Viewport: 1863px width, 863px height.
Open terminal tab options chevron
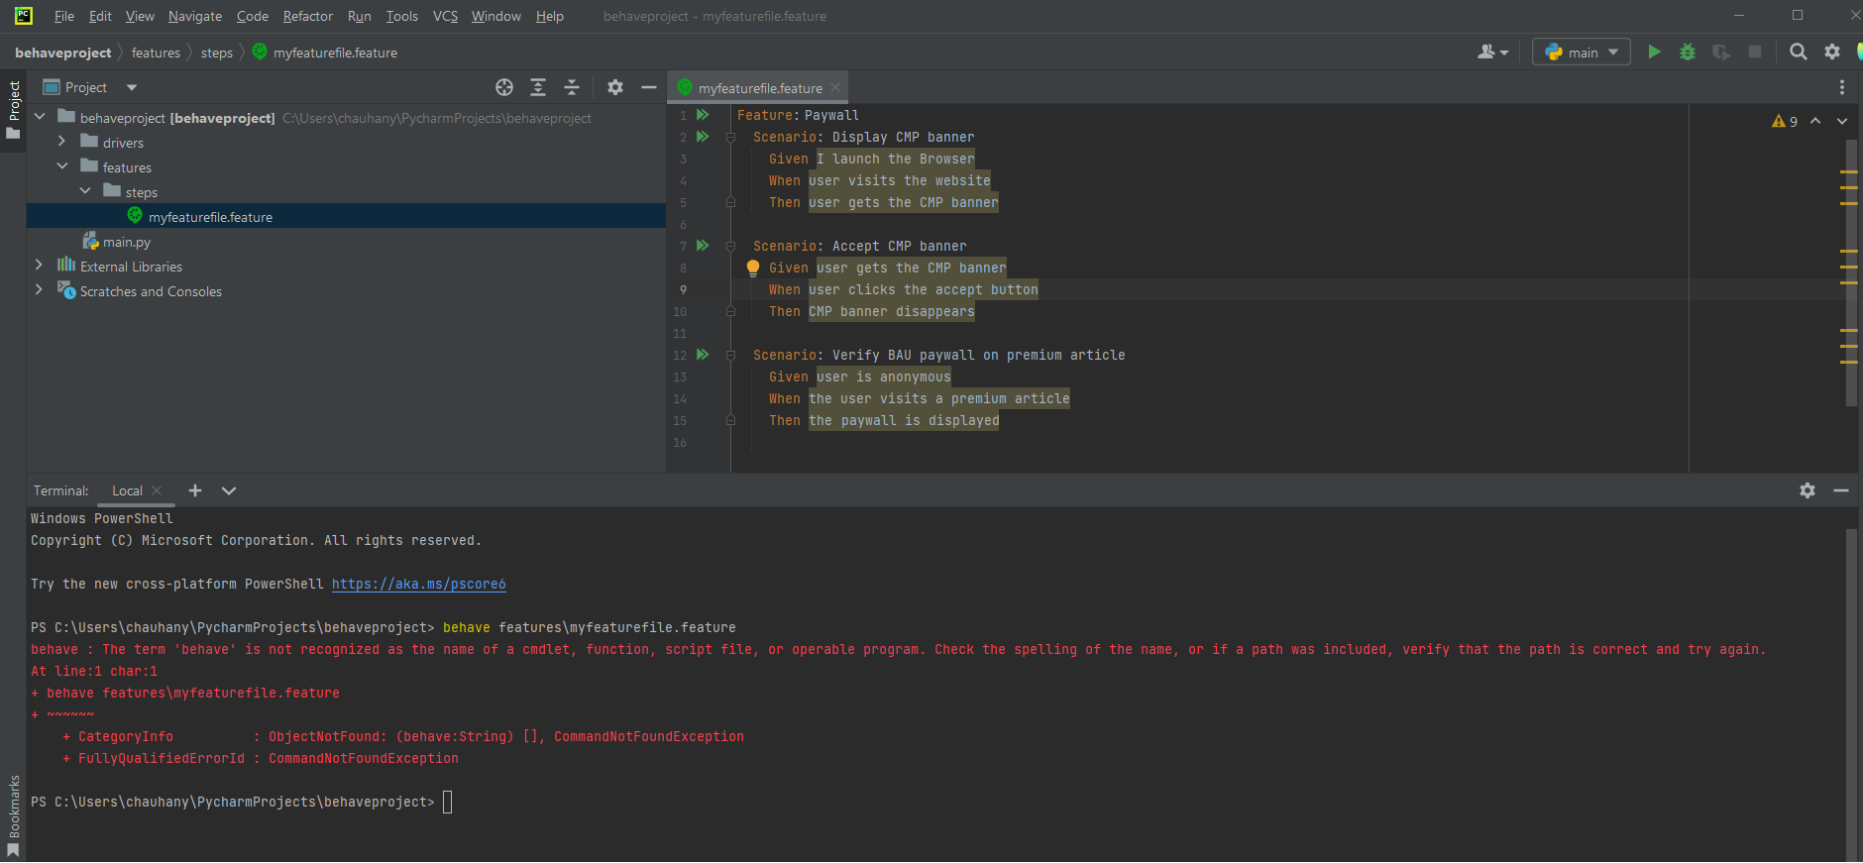[229, 490]
